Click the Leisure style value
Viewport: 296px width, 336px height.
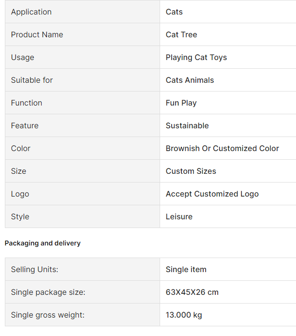pyautogui.click(x=179, y=216)
